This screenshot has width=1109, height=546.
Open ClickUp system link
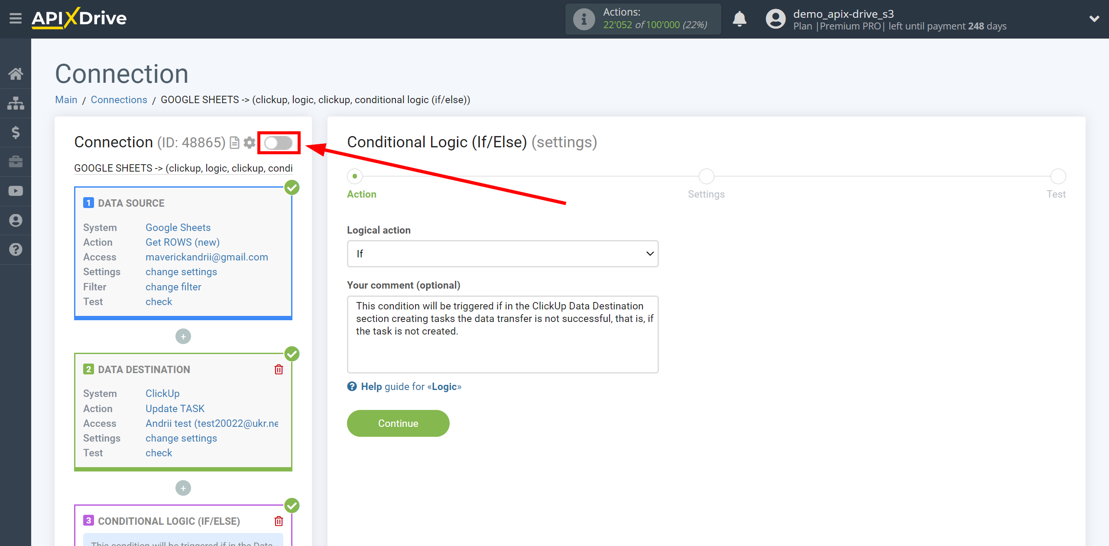click(x=162, y=393)
